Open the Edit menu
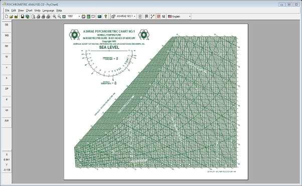Screen dimensions: 302x186 [x=14, y=11]
